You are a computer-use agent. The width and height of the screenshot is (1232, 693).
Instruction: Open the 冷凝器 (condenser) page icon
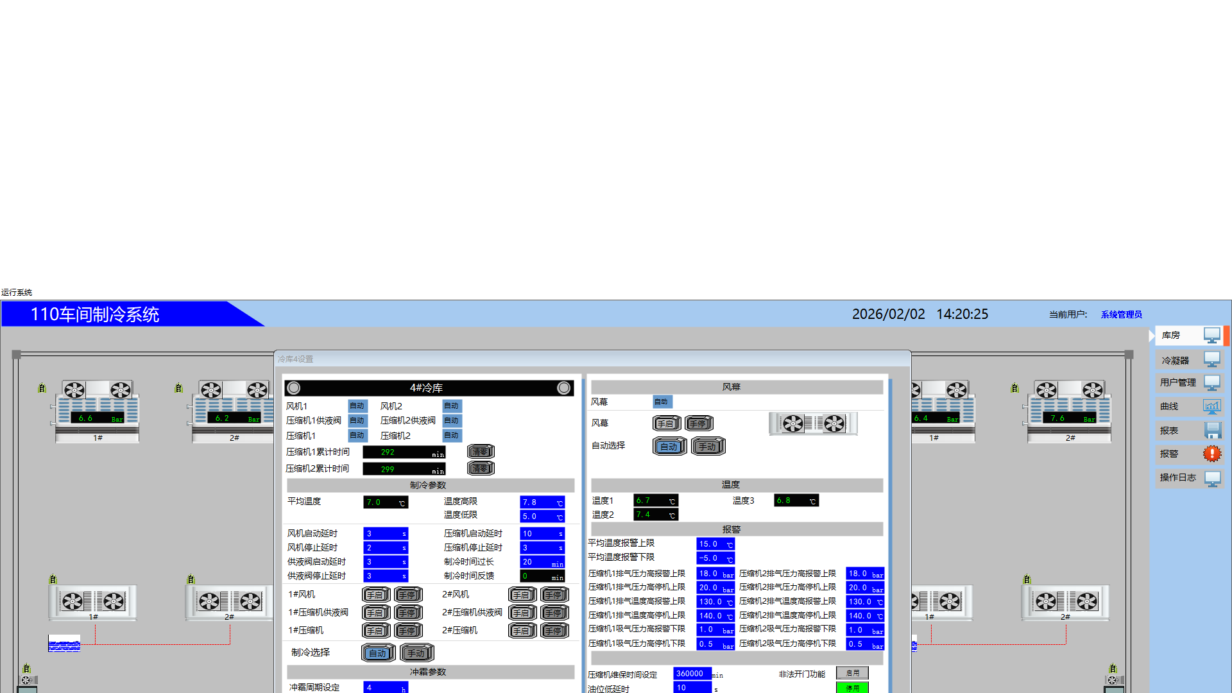click(x=1211, y=359)
